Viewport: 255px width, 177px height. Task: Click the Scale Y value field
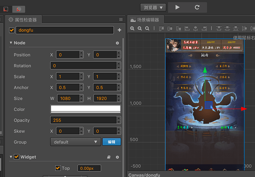(105, 76)
